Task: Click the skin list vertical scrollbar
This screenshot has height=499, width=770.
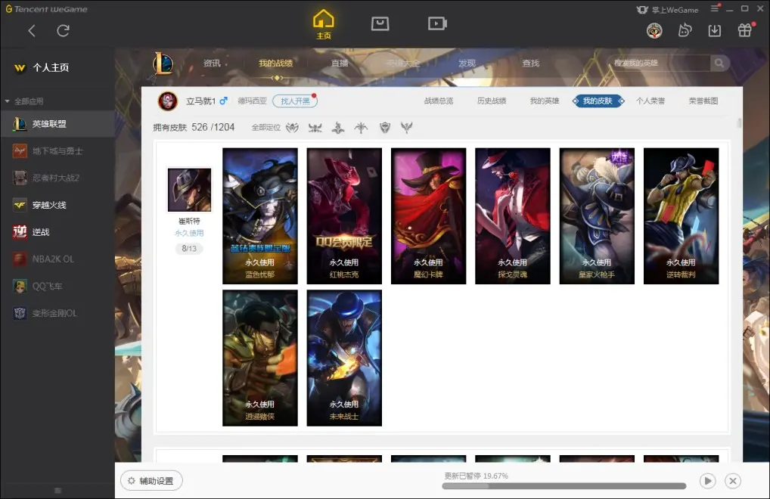Action: pos(740,122)
